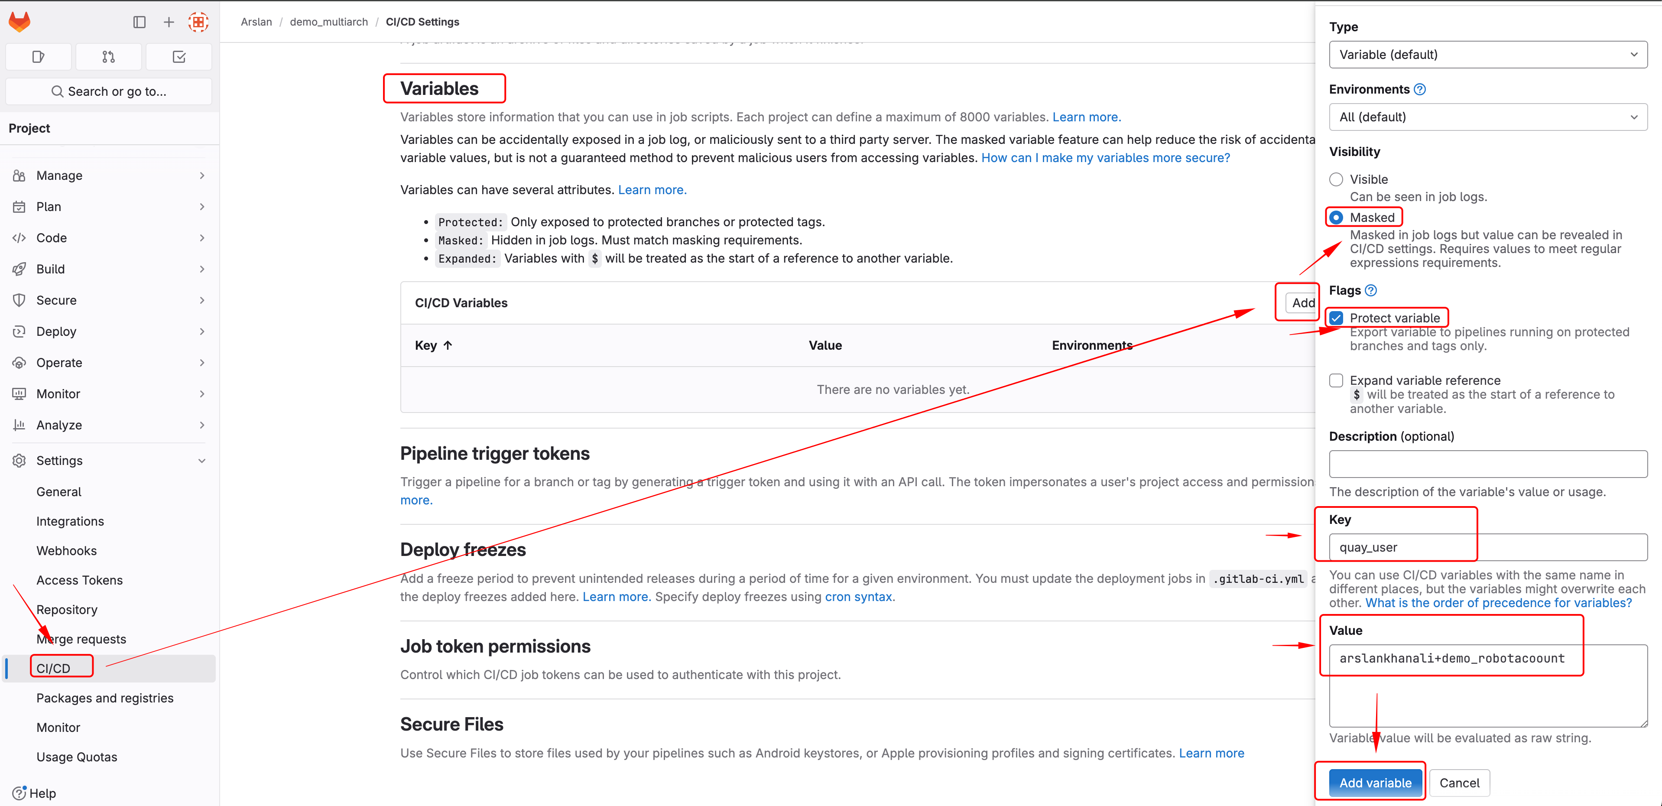Collapse the Settings menu chevron
Screen dimensions: 1662x806
click(x=202, y=460)
